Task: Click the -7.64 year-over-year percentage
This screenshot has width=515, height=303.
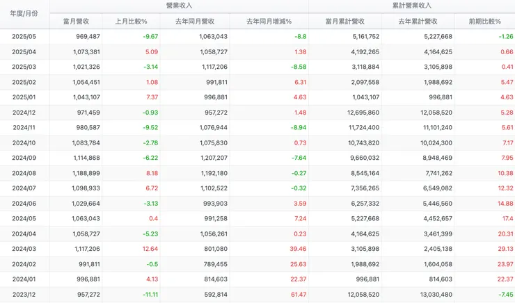Action: click(x=299, y=158)
